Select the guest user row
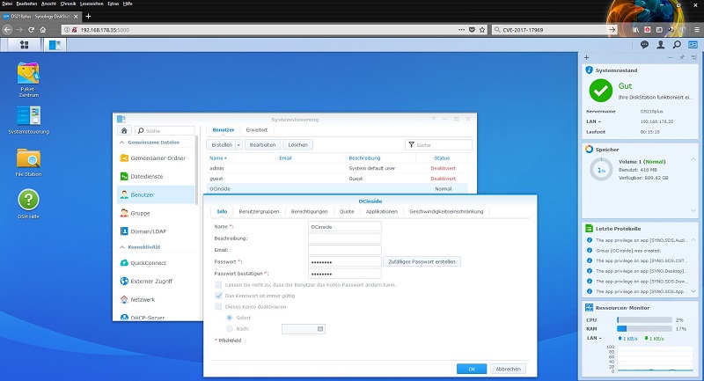 click(337, 179)
